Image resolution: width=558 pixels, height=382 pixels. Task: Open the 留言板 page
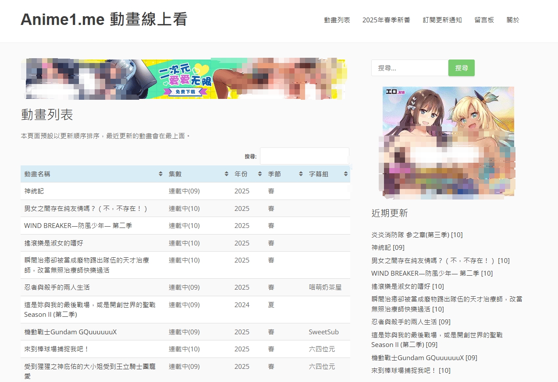point(484,20)
